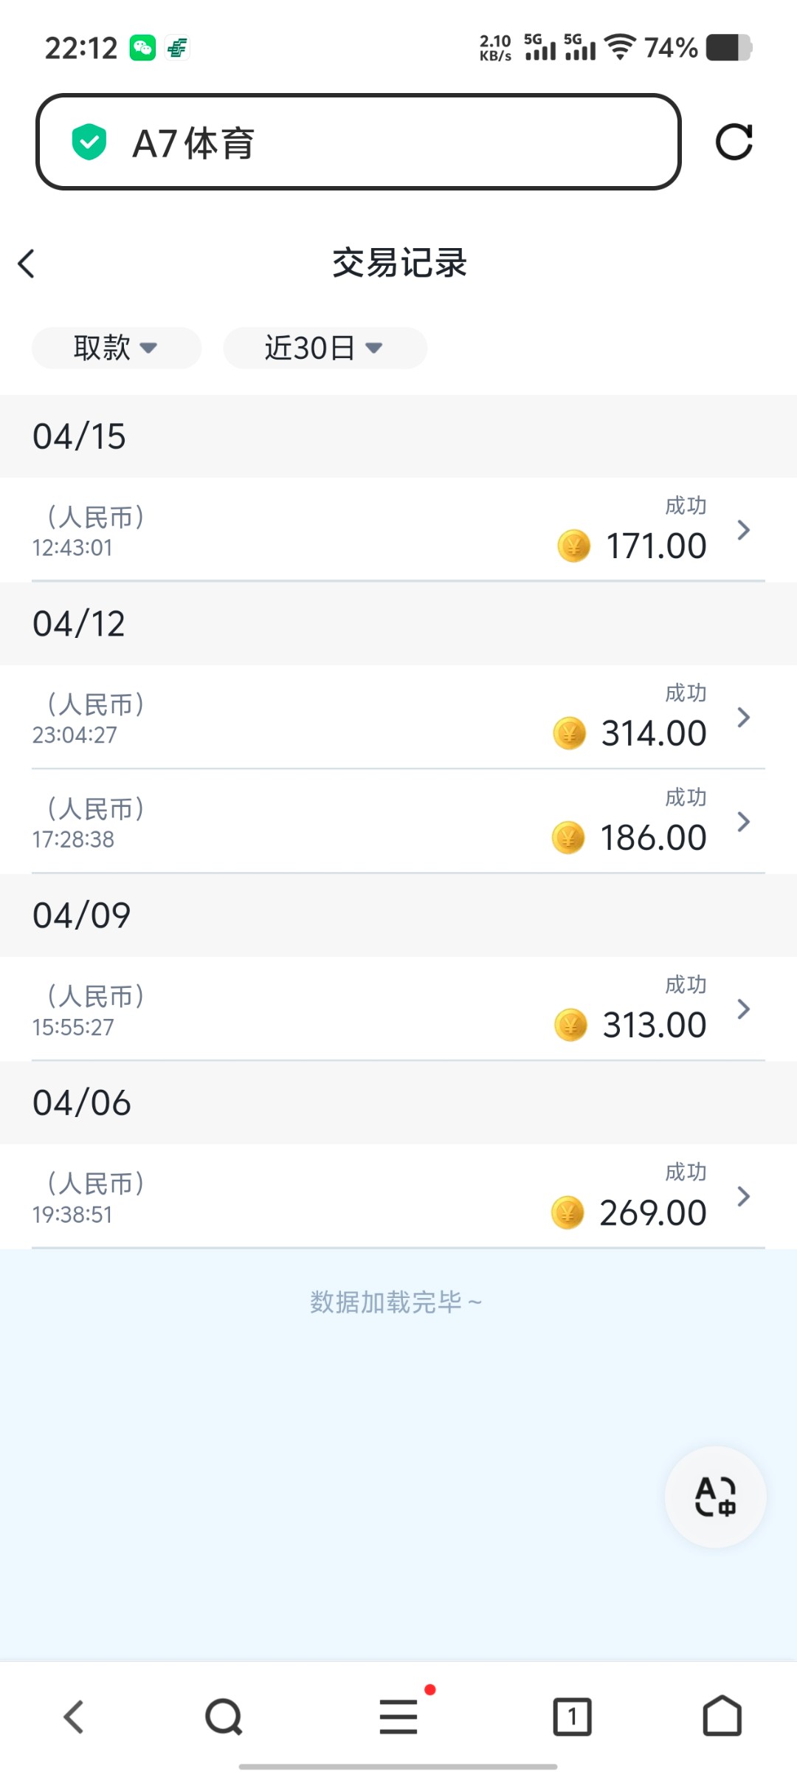Tap the gold coin beside 269.00
Screen dimensions: 797x1772
[x=567, y=1212]
